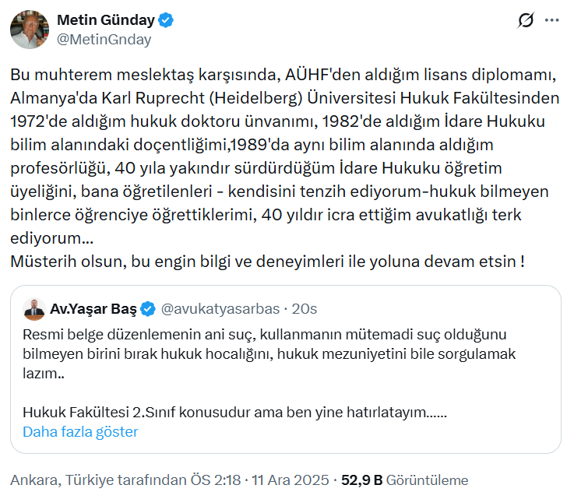Click quoted text starting 'Resmi belge düzenlemenin'

(265, 334)
